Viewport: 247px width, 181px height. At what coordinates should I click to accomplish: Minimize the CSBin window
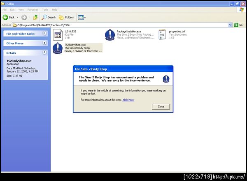(232, 4)
